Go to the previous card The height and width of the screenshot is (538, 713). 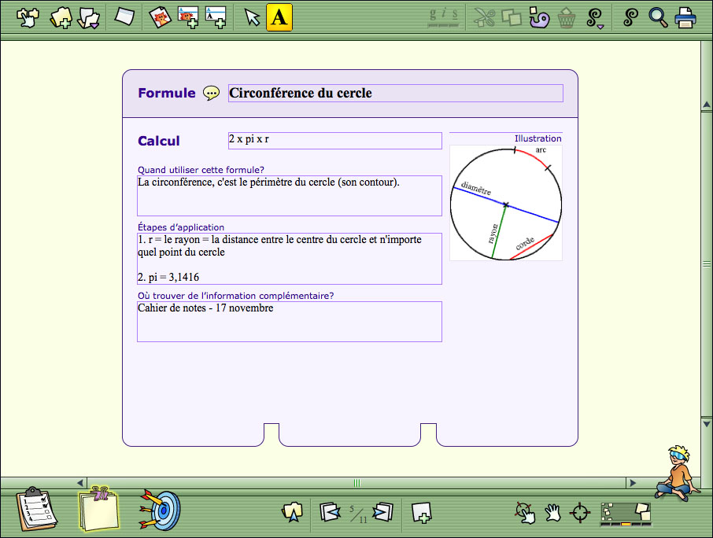pyautogui.click(x=330, y=512)
